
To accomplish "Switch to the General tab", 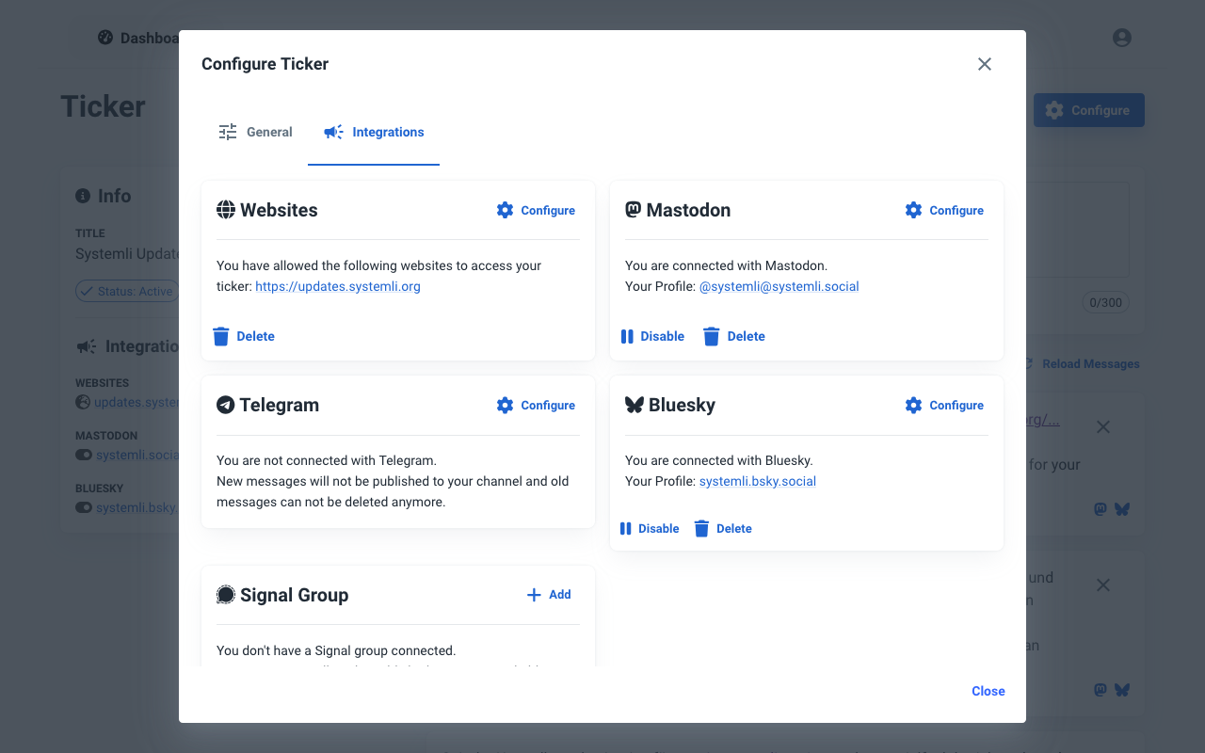I will [x=255, y=132].
